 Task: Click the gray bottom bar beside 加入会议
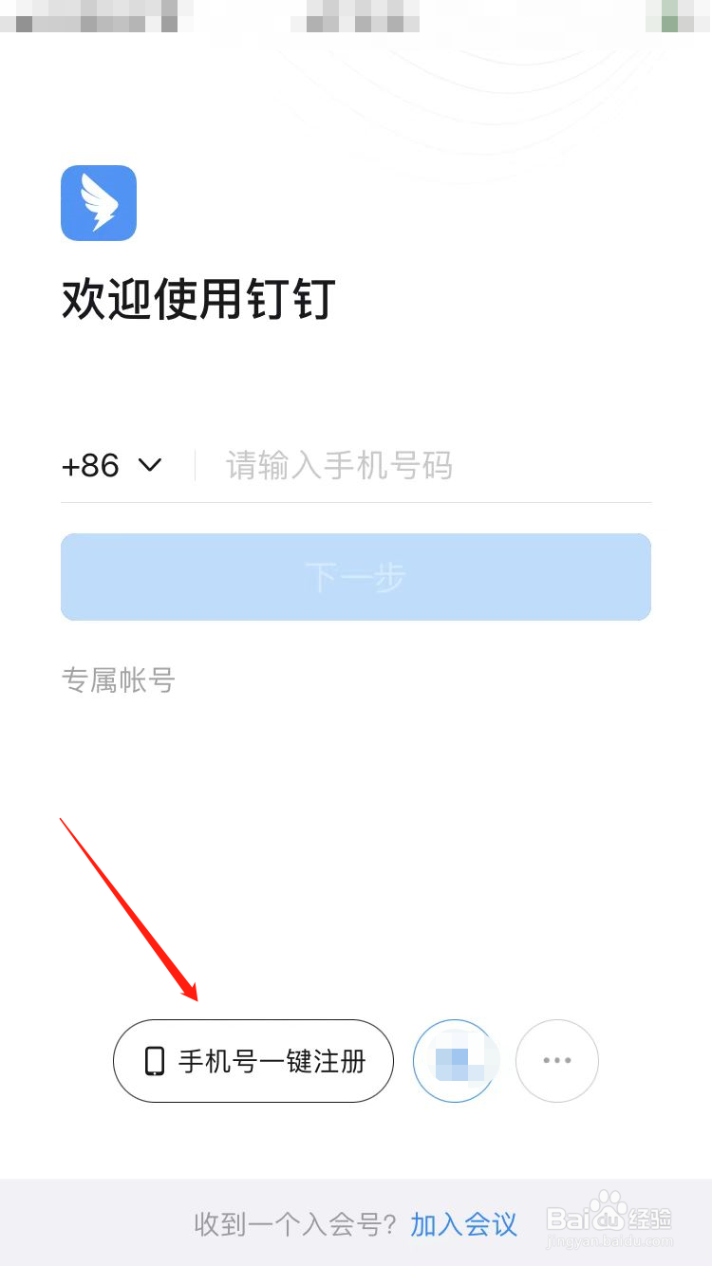pyautogui.click(x=97, y=1222)
